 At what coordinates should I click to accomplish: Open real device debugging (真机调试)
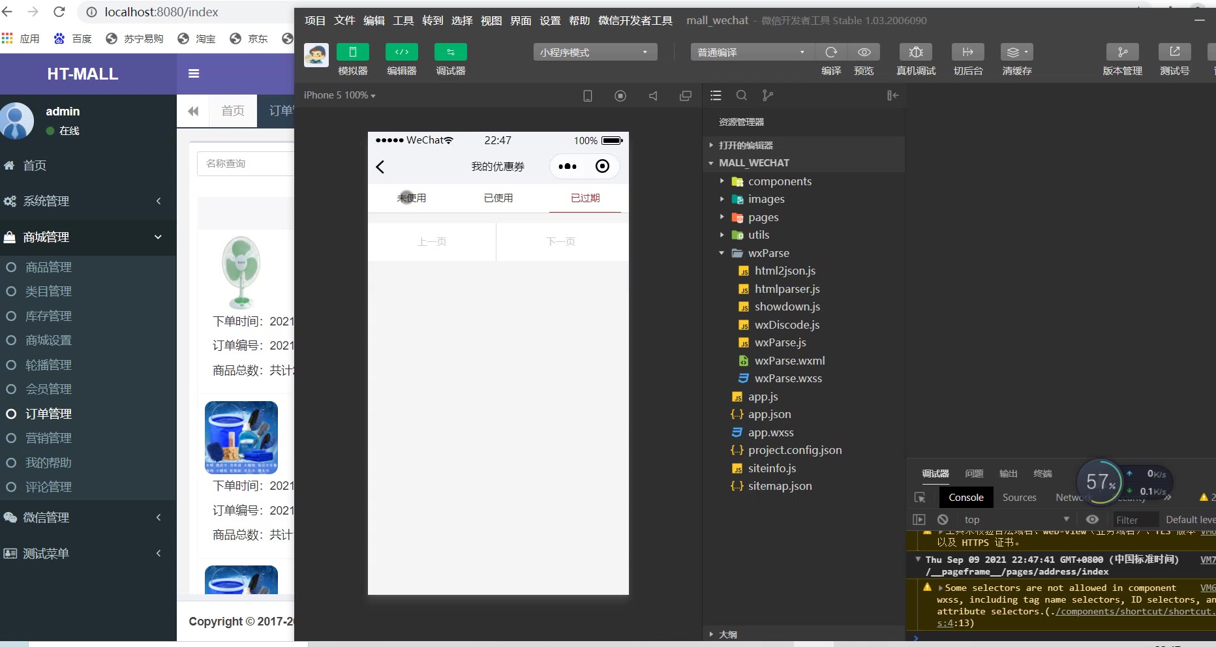click(x=916, y=52)
